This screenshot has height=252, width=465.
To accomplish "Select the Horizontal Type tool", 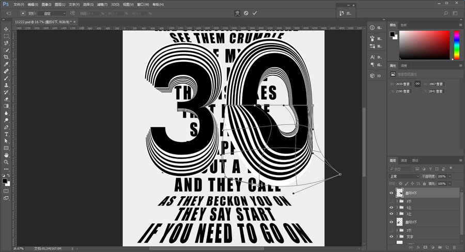I will (x=6, y=134).
